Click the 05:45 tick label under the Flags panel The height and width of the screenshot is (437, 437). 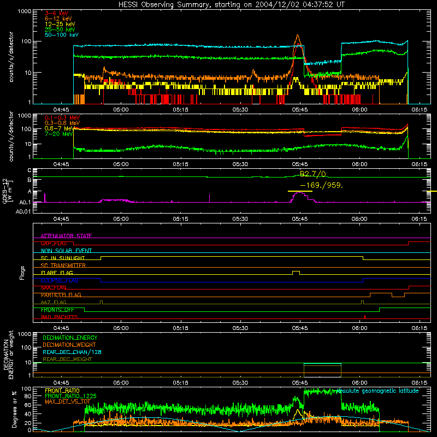pyautogui.click(x=300, y=328)
